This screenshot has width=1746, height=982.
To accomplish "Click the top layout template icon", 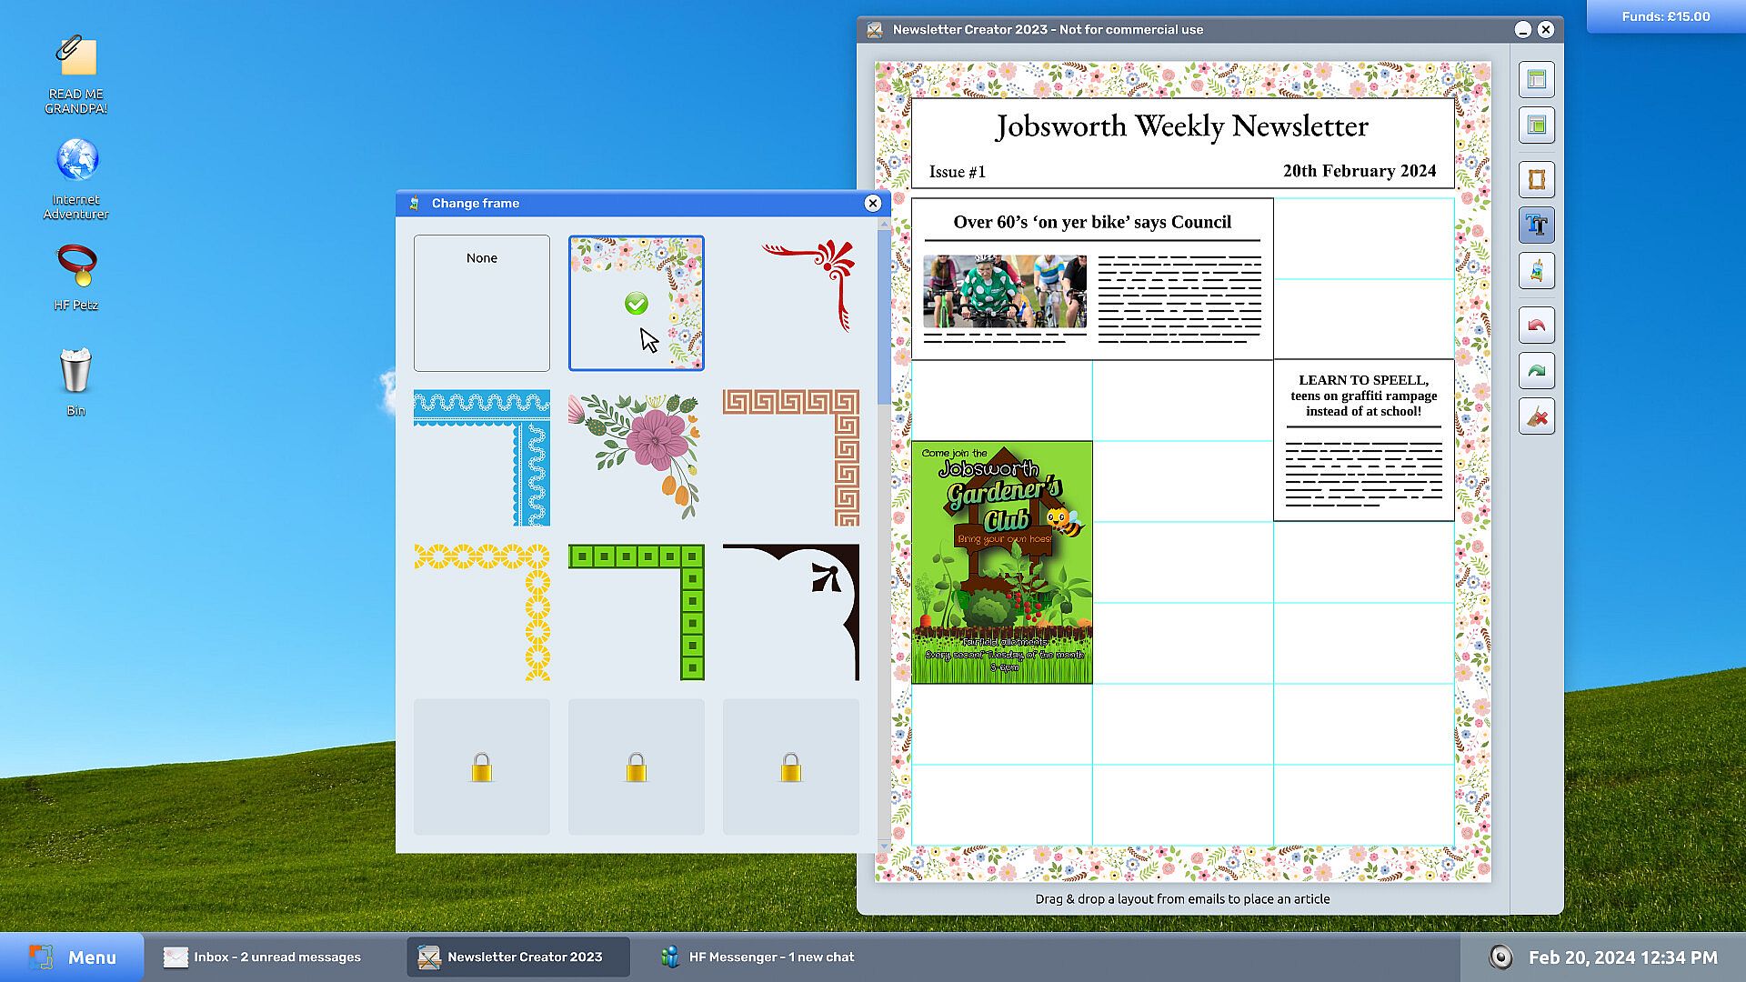I will click(1536, 79).
